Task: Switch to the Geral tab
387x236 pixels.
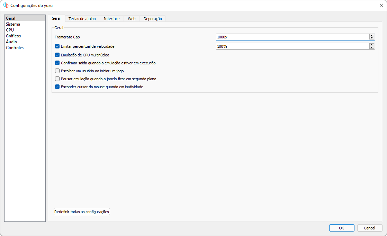Action: pyautogui.click(x=56, y=18)
